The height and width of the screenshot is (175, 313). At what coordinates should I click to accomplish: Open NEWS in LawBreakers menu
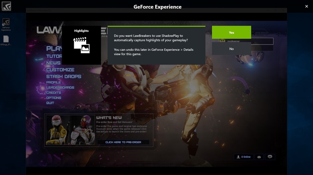coord(53,63)
